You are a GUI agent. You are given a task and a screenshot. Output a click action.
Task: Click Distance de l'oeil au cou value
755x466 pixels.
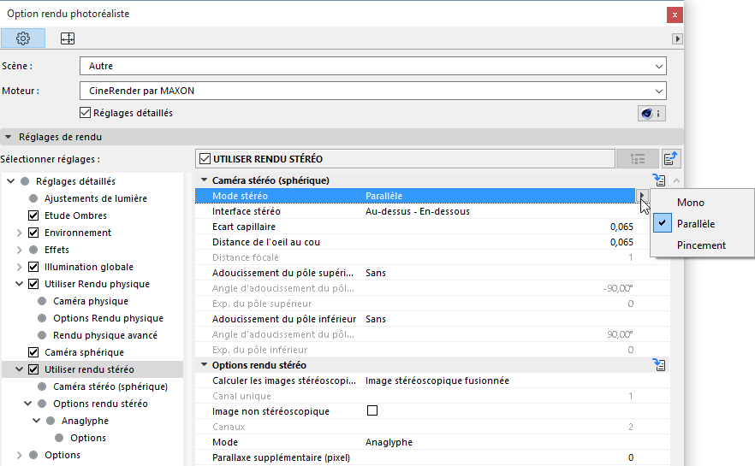coord(621,242)
